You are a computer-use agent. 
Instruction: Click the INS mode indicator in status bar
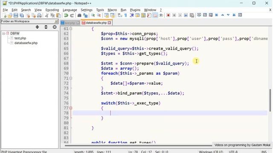264,152
